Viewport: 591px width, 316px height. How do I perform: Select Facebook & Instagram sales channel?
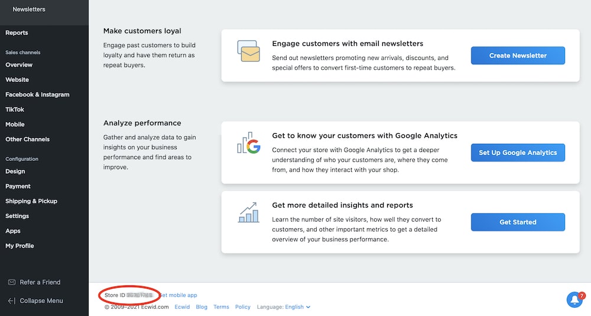click(37, 95)
